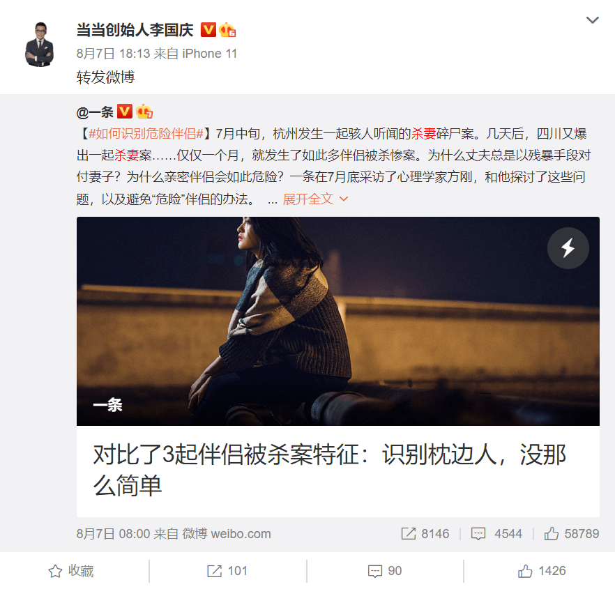
Task: Open the @一条 account link
Action: point(95,112)
